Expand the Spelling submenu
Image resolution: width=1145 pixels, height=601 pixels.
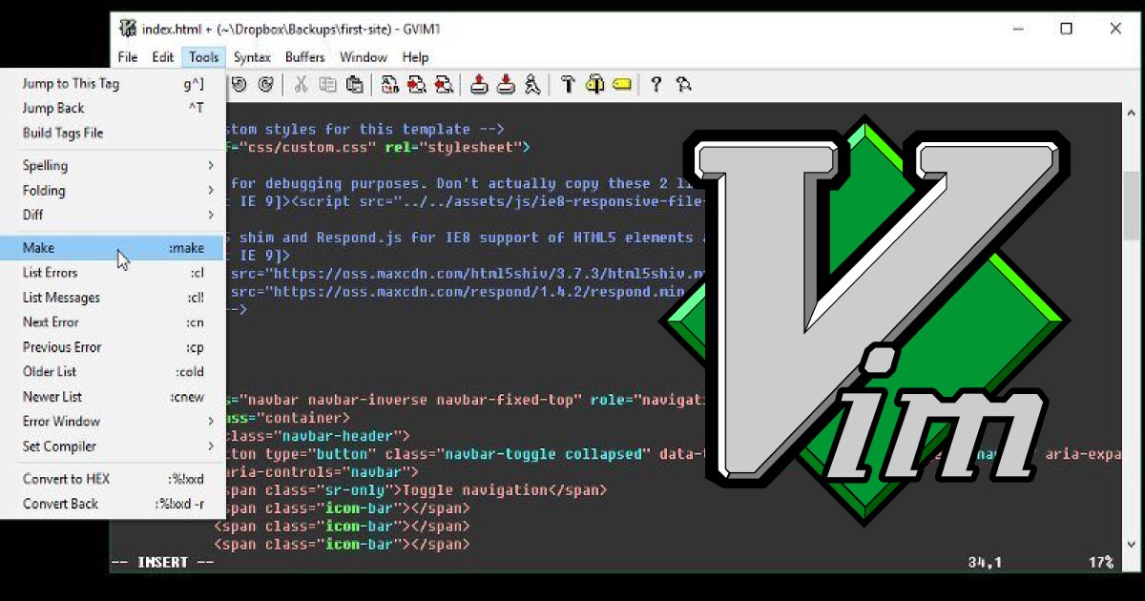tap(113, 166)
